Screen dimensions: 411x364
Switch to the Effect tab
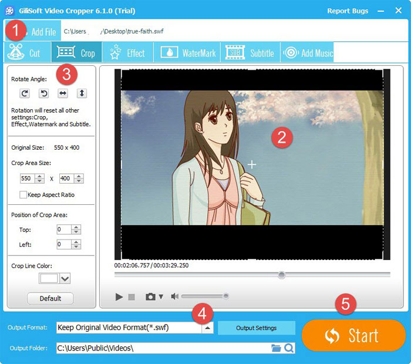128,53
